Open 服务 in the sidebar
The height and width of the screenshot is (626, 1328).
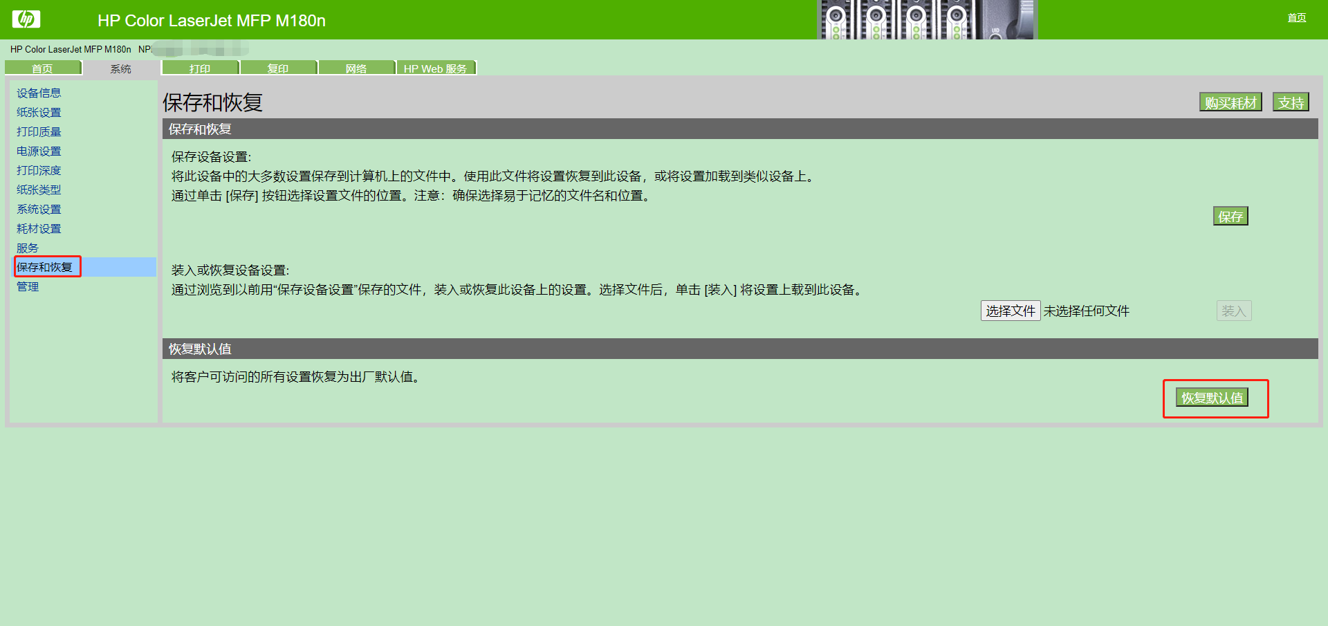coord(28,248)
